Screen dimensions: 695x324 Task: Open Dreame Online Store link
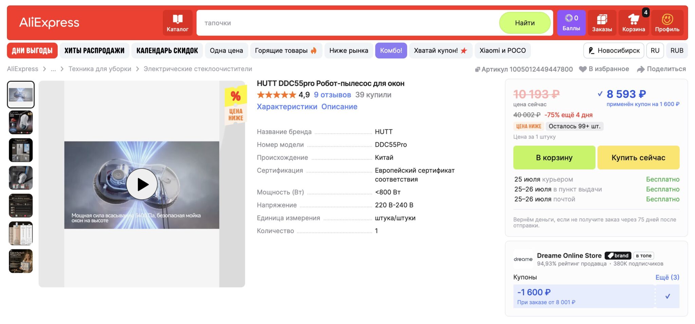(569, 256)
